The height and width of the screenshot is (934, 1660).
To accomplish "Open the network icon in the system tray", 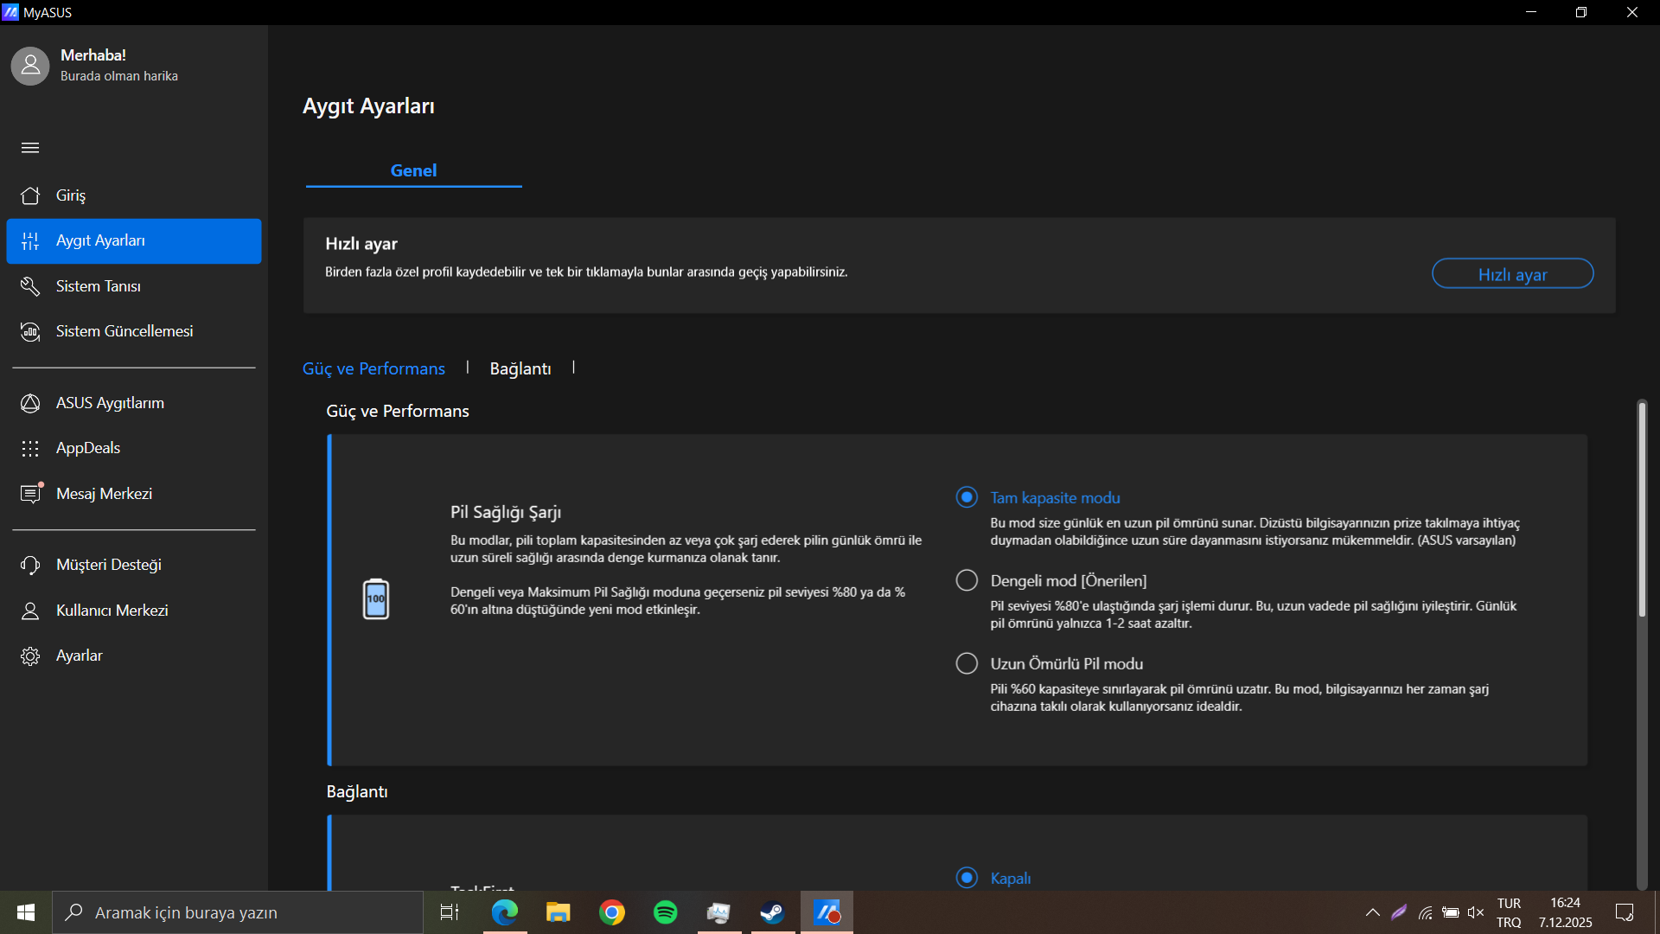I will click(1426, 912).
